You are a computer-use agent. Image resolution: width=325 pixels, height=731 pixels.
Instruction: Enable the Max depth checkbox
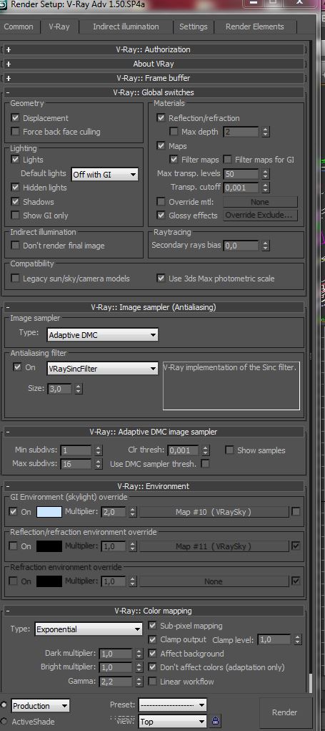pos(174,132)
